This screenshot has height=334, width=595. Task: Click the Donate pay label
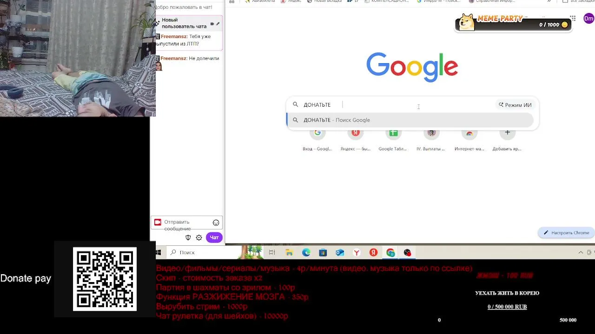click(26, 278)
